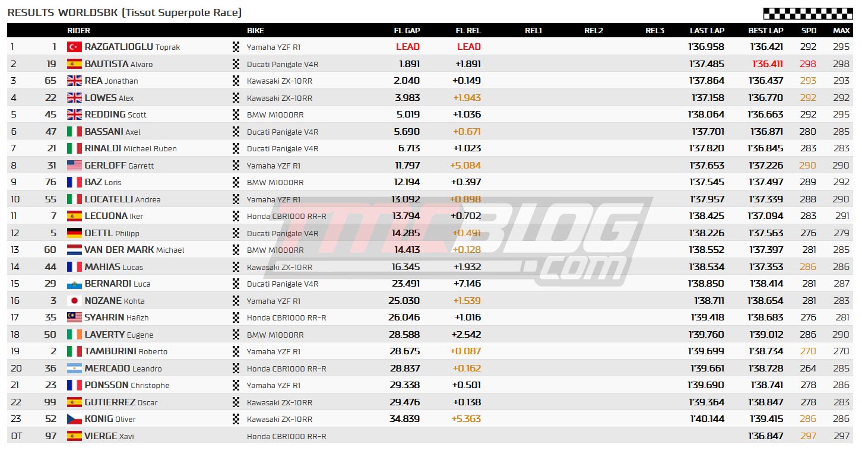Click the BEST LAP column header
Viewport: 862px width, 451px height.
[x=765, y=30]
